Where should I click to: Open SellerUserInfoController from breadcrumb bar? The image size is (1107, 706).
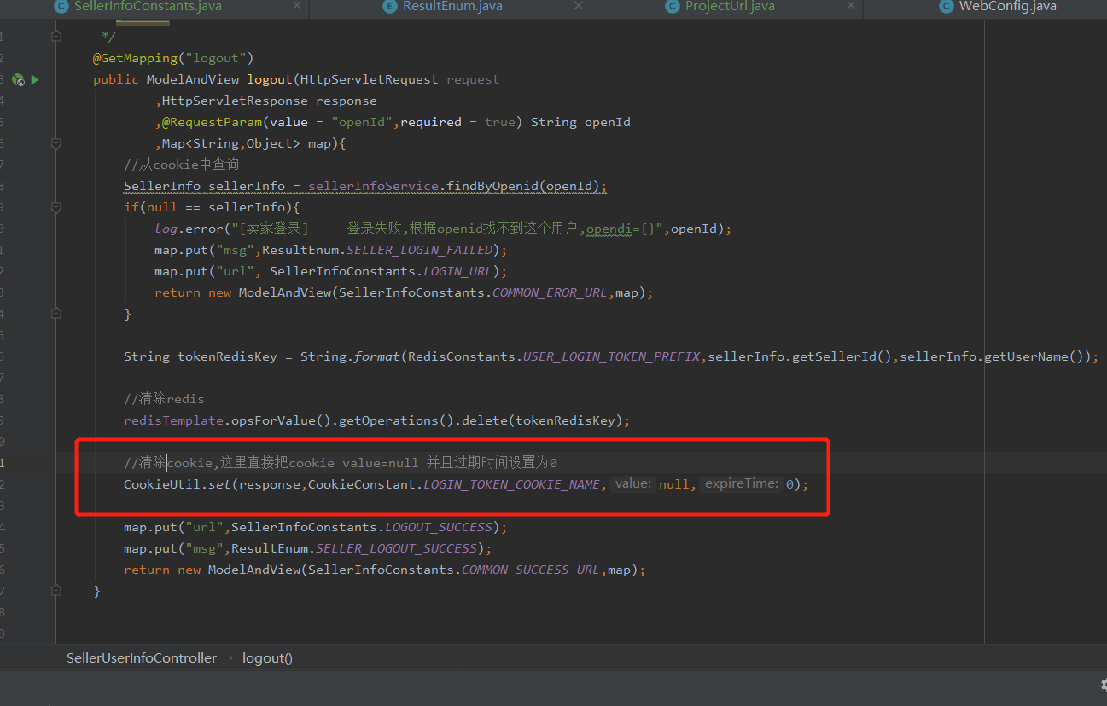click(141, 657)
